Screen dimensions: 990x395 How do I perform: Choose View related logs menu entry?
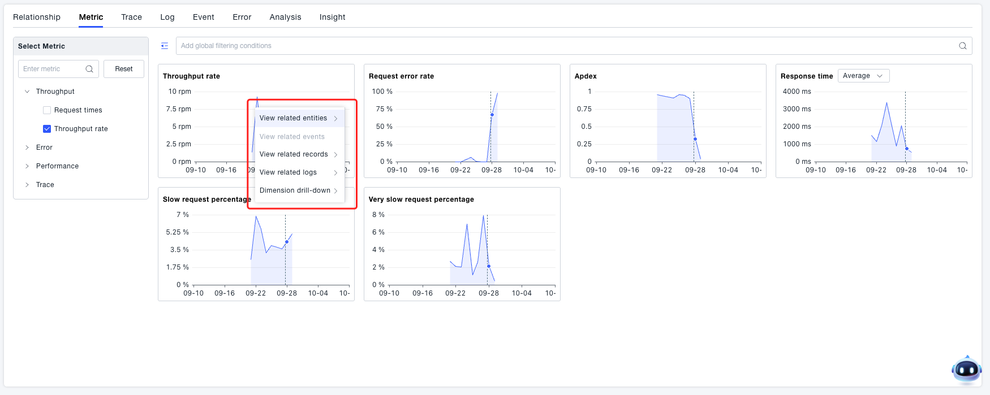288,172
